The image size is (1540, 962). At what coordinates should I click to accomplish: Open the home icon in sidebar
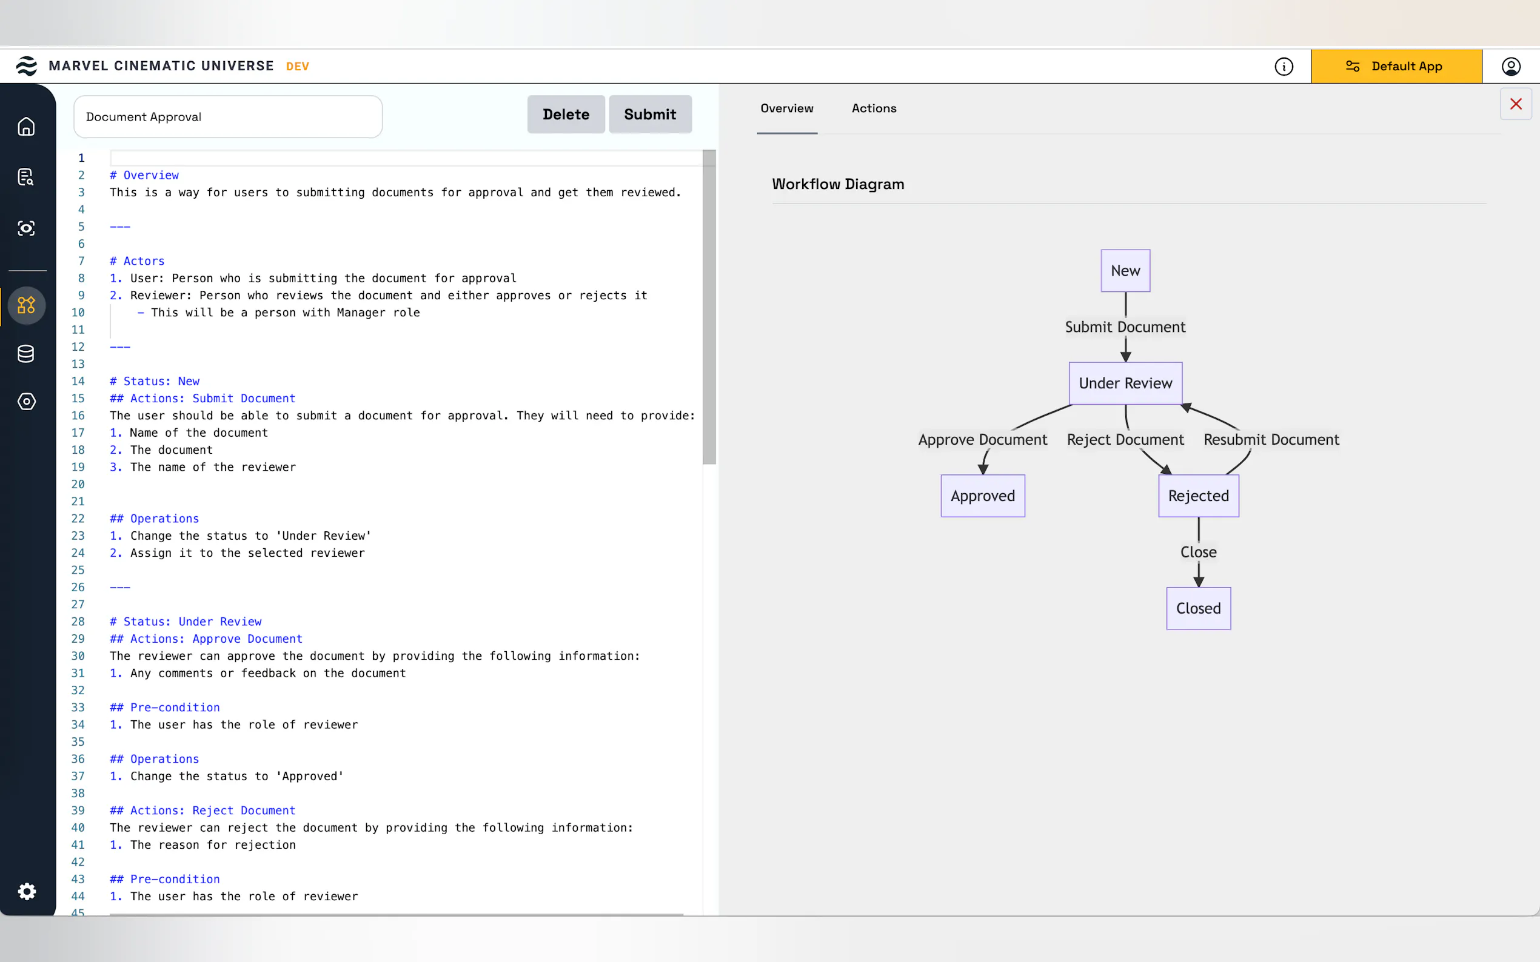(26, 127)
